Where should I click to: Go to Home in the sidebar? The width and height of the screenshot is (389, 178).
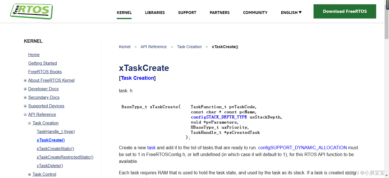[x=34, y=55]
